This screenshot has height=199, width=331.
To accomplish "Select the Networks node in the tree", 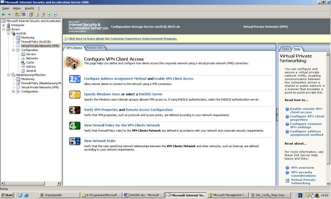I will pyautogui.click(x=32, y=59).
